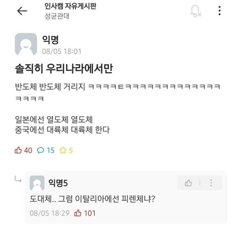Tap the red thumbs-up beside 101
The image size is (237, 228).
click(x=78, y=213)
